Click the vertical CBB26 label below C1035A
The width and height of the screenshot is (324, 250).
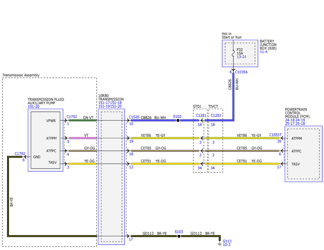[x=230, y=84]
